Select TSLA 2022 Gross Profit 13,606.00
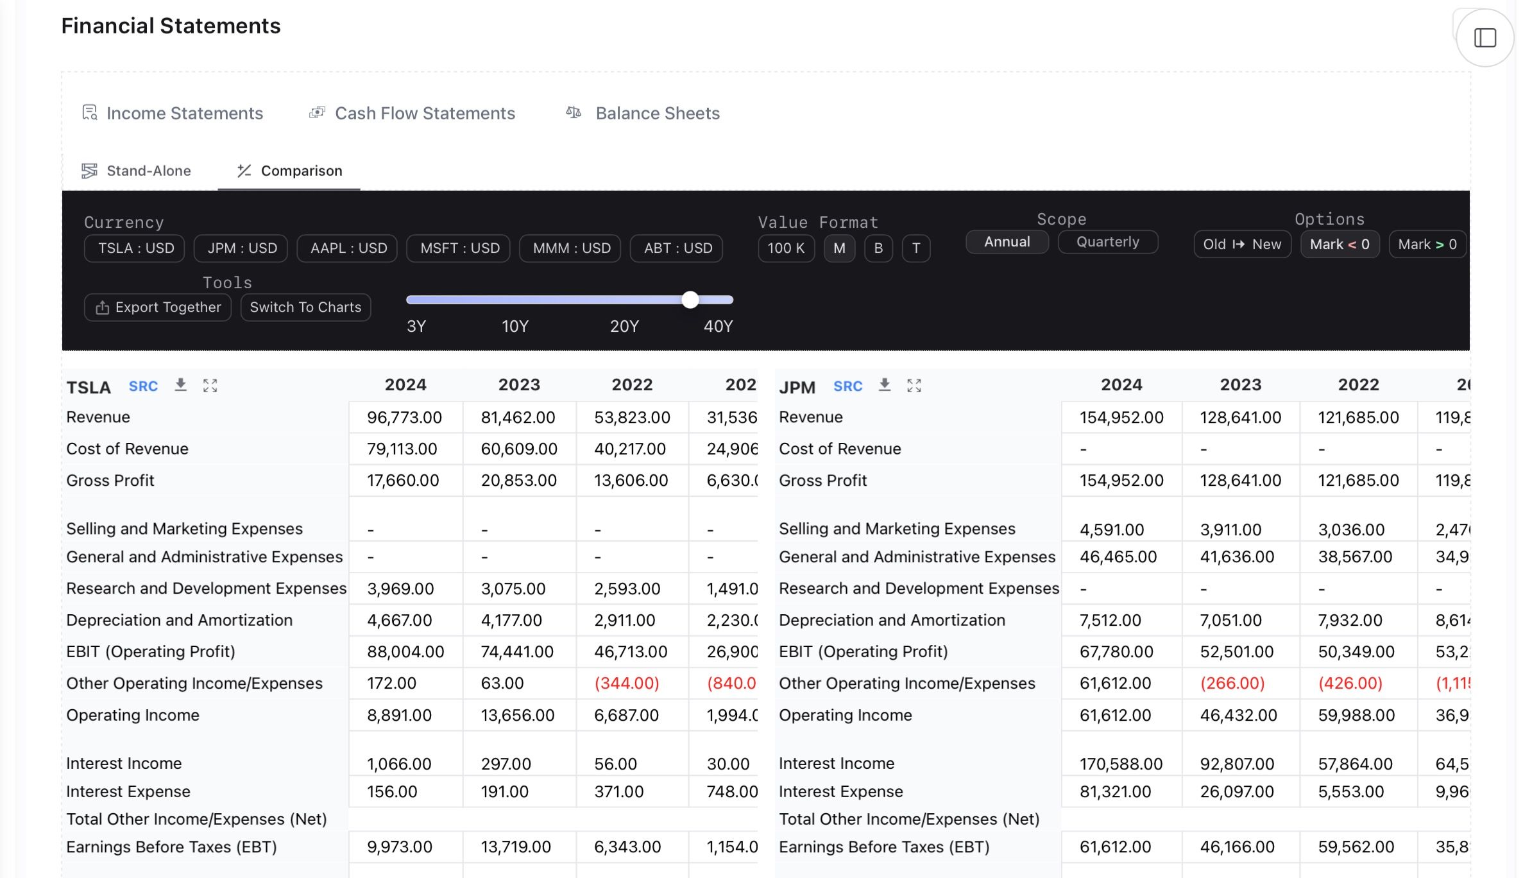 631,481
